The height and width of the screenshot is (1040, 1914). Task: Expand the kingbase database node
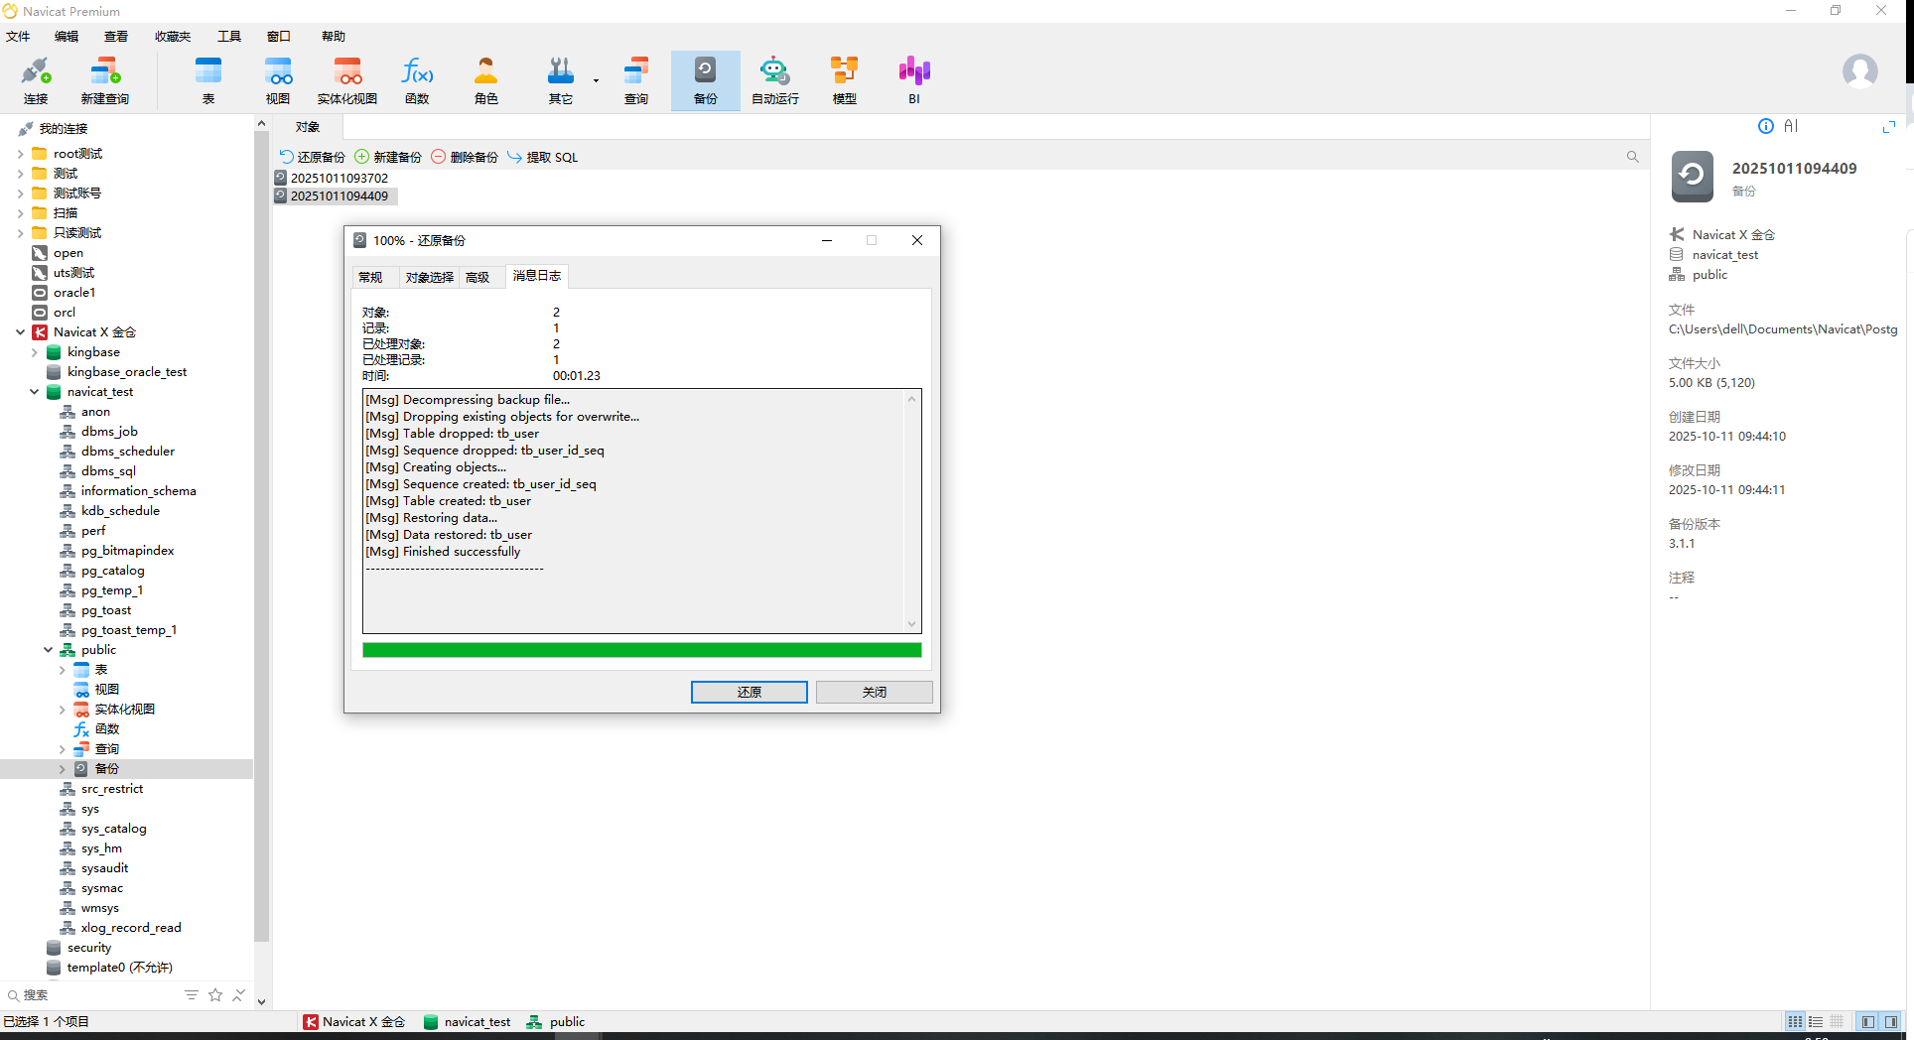35,352
